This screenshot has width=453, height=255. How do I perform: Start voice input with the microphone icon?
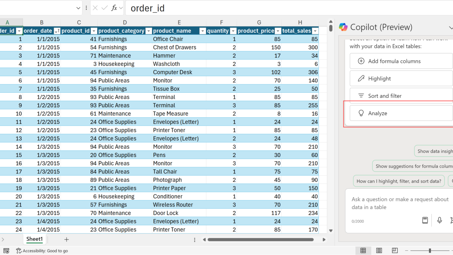pos(440,220)
